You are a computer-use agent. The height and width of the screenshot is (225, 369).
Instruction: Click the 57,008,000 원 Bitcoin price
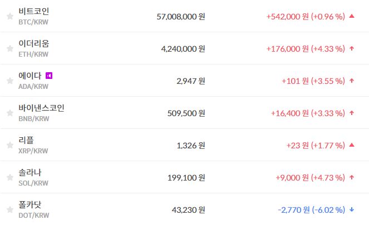click(181, 17)
